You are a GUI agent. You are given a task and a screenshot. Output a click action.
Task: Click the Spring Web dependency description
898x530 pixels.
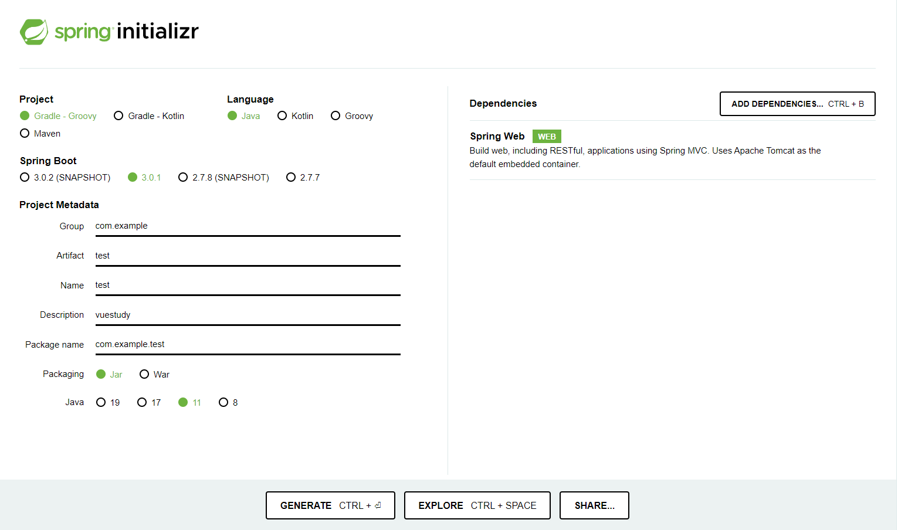645,157
